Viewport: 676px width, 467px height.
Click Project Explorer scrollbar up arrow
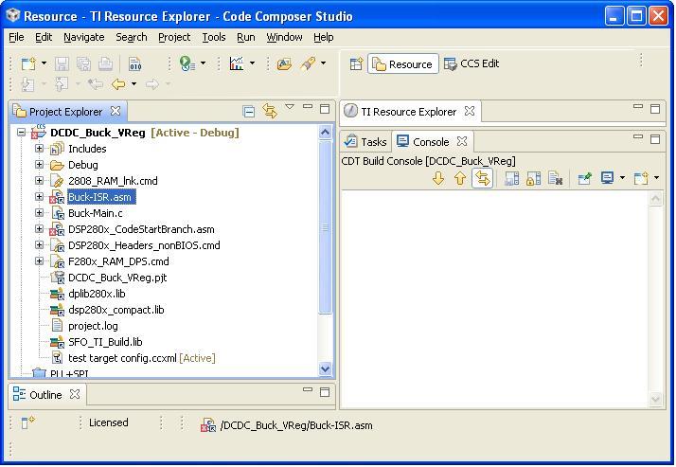coord(326,132)
